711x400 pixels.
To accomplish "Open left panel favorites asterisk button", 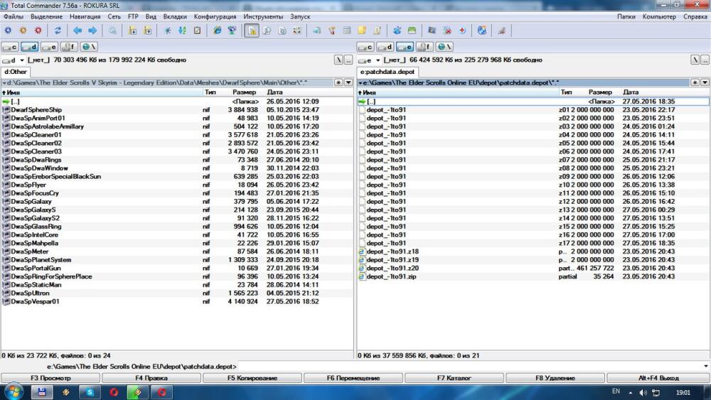I will click(338, 82).
